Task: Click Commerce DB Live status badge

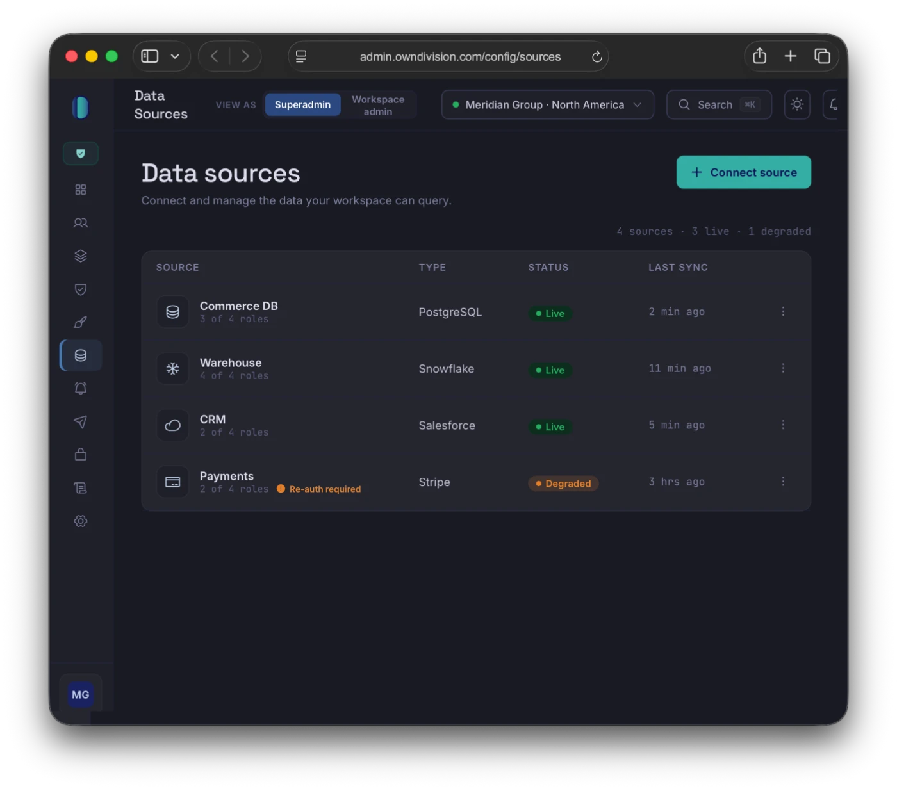Action: pyautogui.click(x=550, y=314)
